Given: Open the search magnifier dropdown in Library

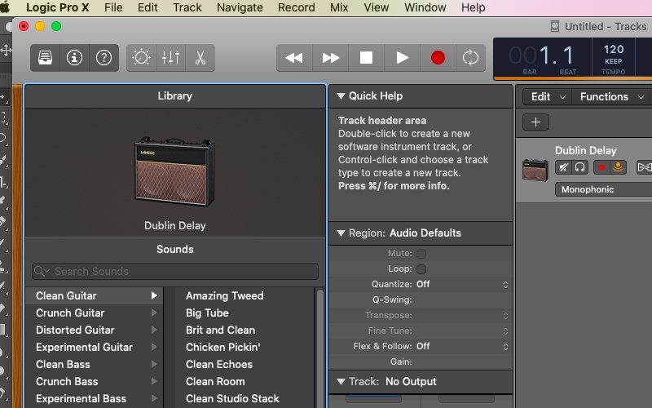Looking at the screenshot, I should [x=42, y=272].
